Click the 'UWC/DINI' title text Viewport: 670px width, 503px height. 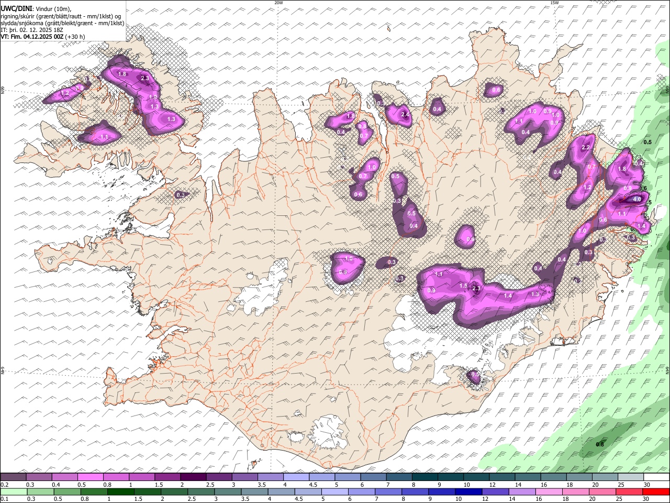pyautogui.click(x=17, y=8)
